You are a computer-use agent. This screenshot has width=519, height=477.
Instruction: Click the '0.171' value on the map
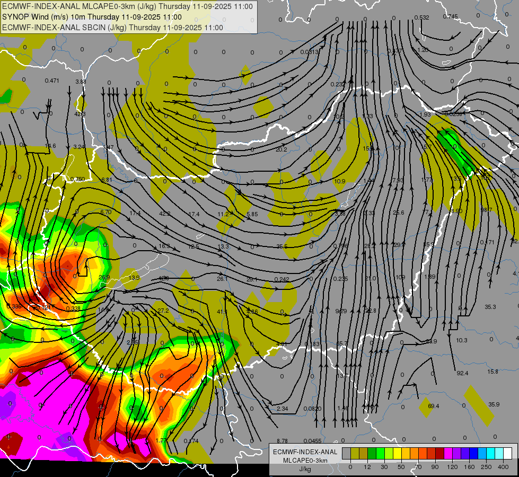tap(487, 242)
